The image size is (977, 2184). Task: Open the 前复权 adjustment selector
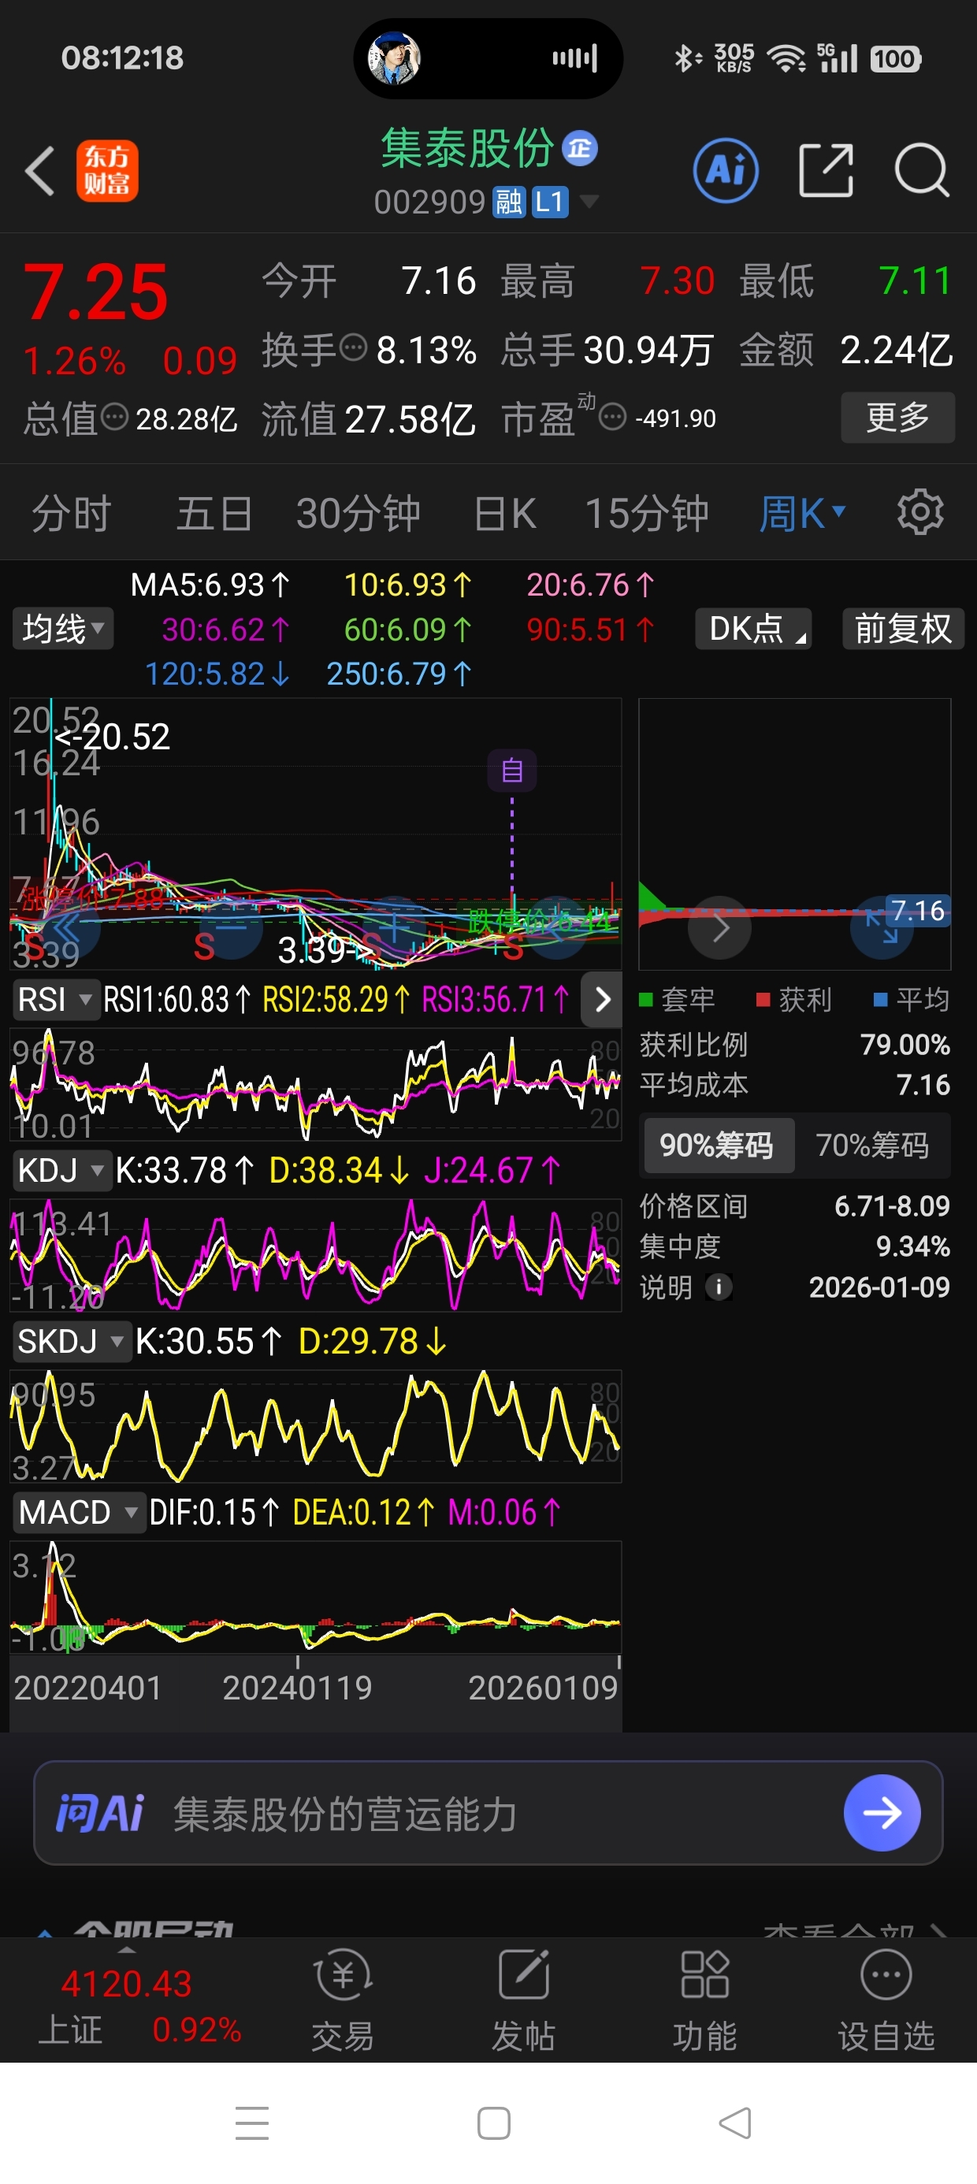coord(903,628)
